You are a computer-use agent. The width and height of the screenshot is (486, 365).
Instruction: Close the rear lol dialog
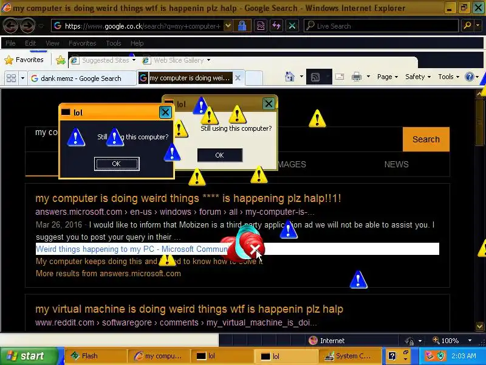point(269,103)
